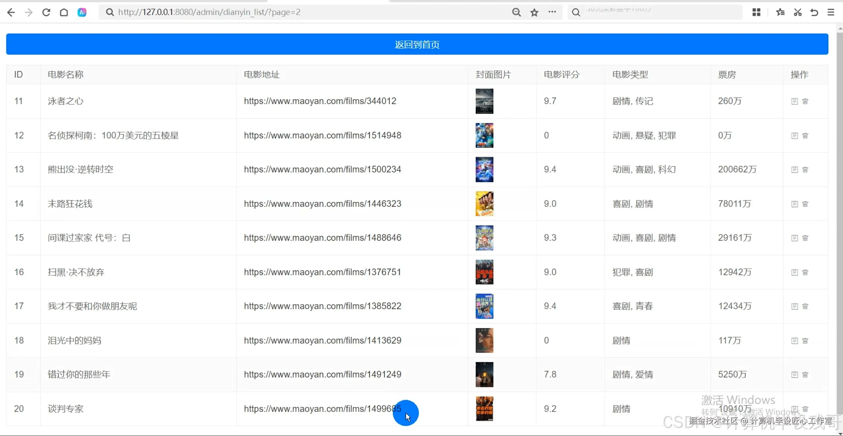The height and width of the screenshot is (436, 843).
Task: Open the browser apps grid icon
Action: point(756,12)
